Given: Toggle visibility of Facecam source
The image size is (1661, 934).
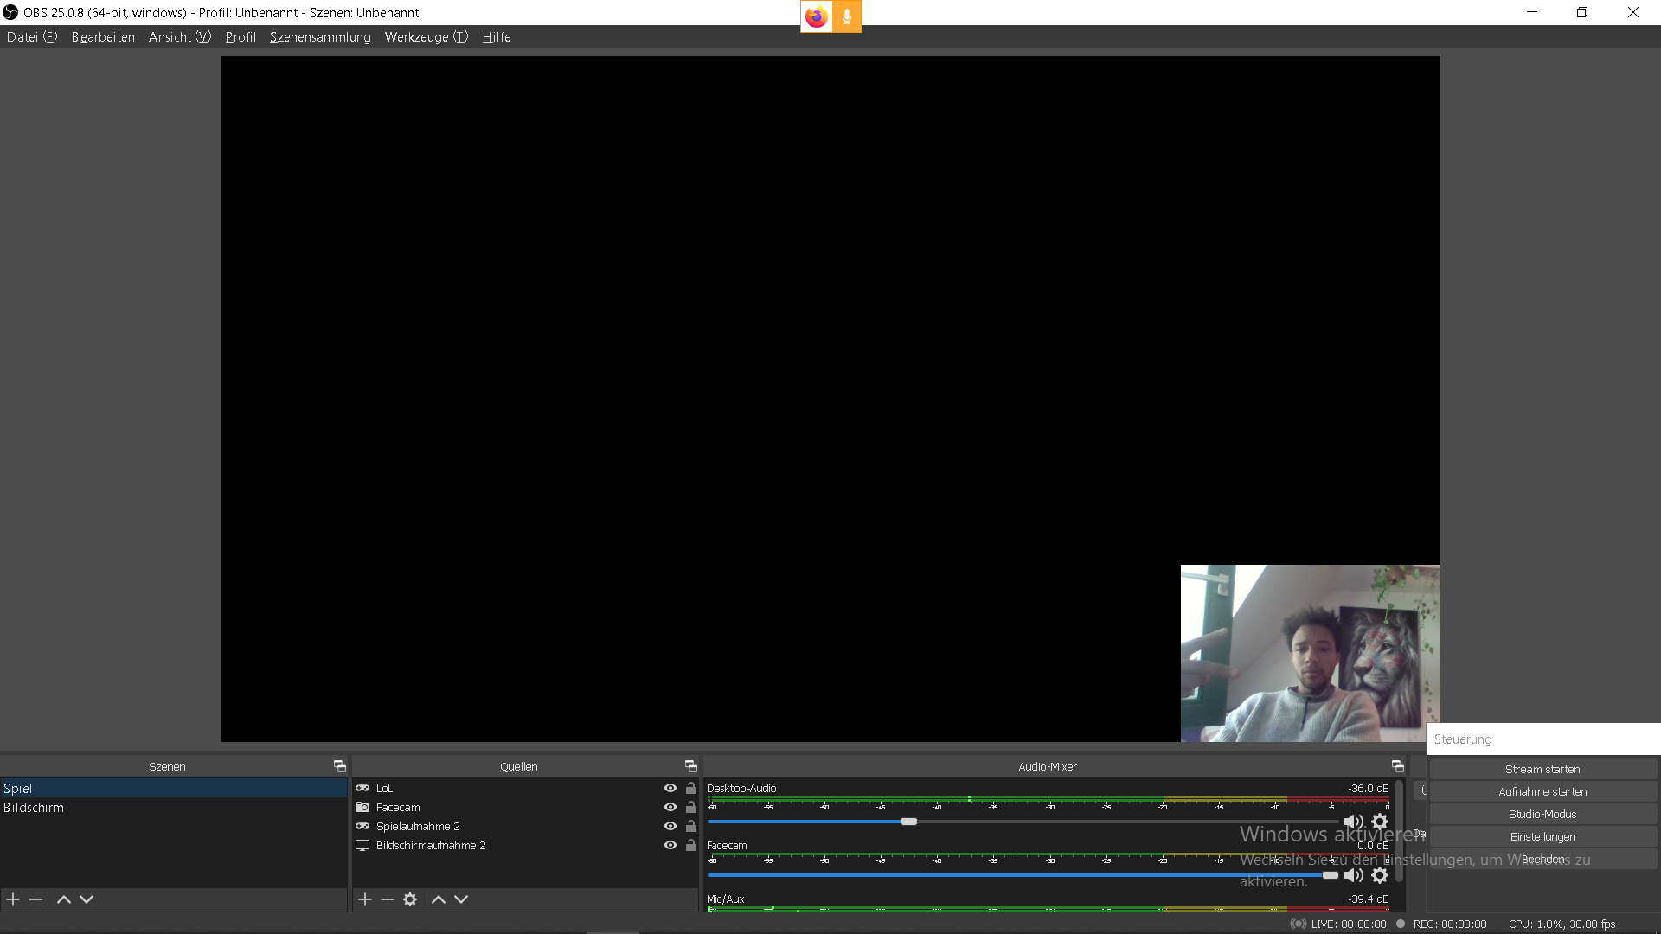Looking at the screenshot, I should point(670,807).
